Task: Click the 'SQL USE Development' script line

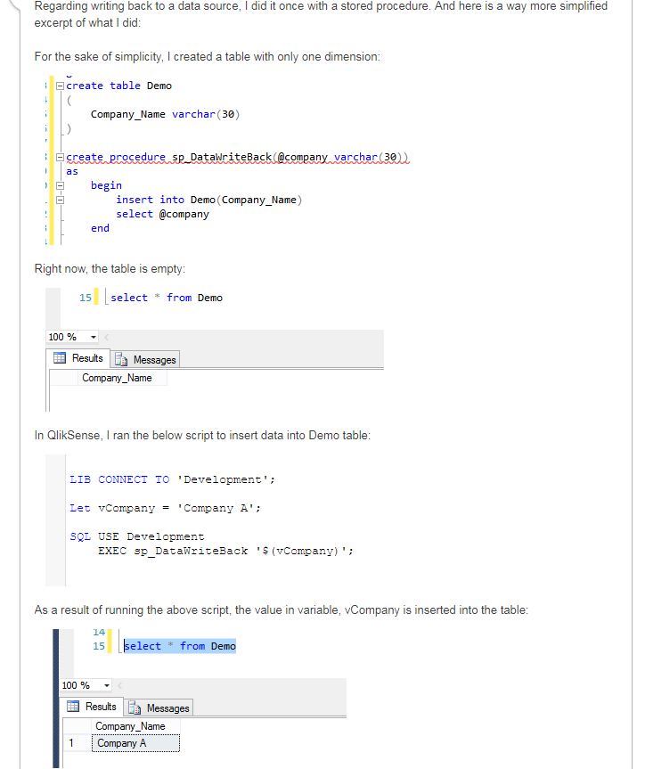Action: click(x=137, y=536)
